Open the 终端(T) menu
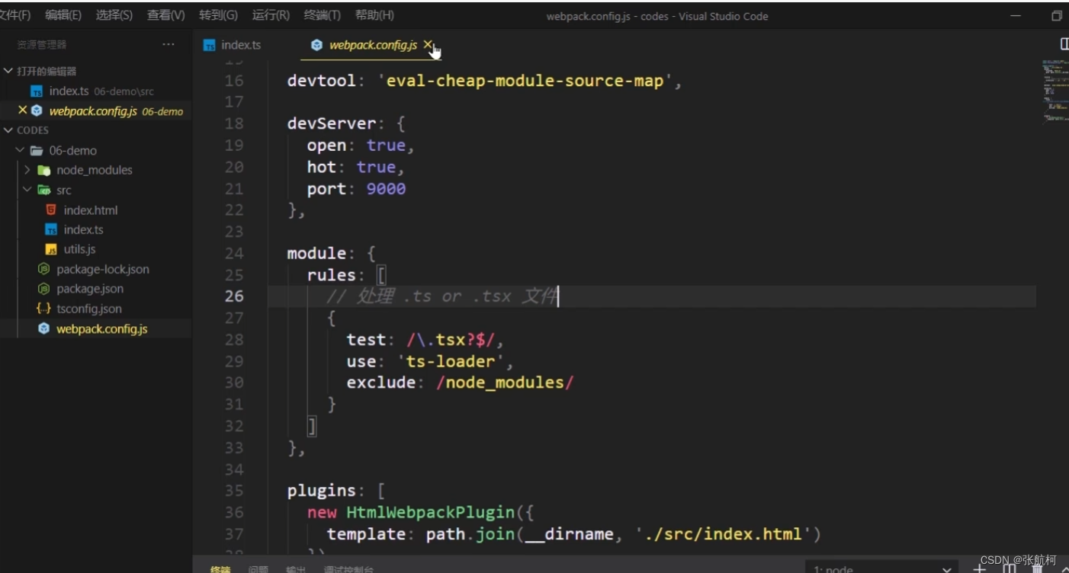 (322, 15)
